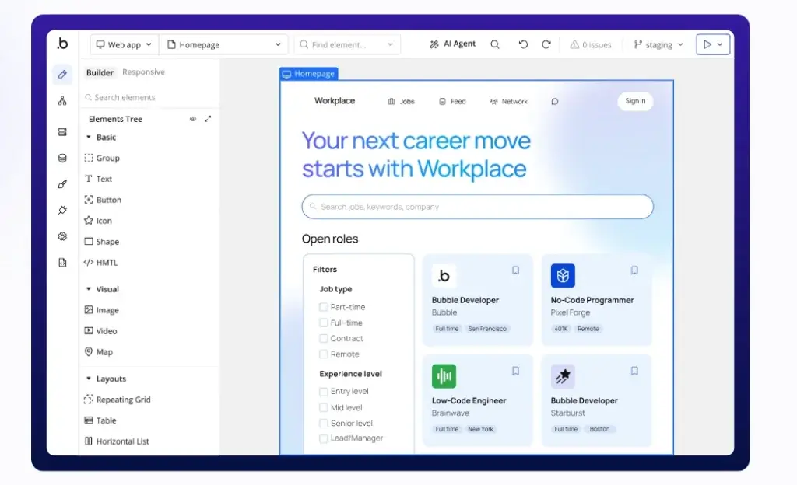Click the 0 issues indicator
The image size is (797, 485).
(x=592, y=44)
